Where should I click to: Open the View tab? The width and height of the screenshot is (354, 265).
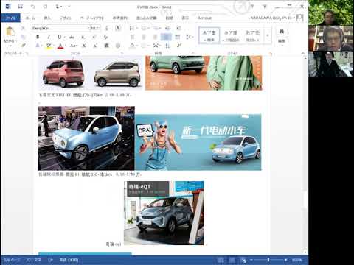point(185,18)
